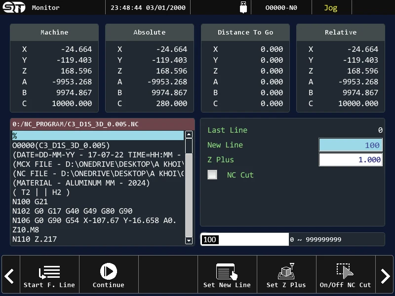Click Distance To Go X value 0.000
This screenshot has height=296, width=395.
click(272, 49)
